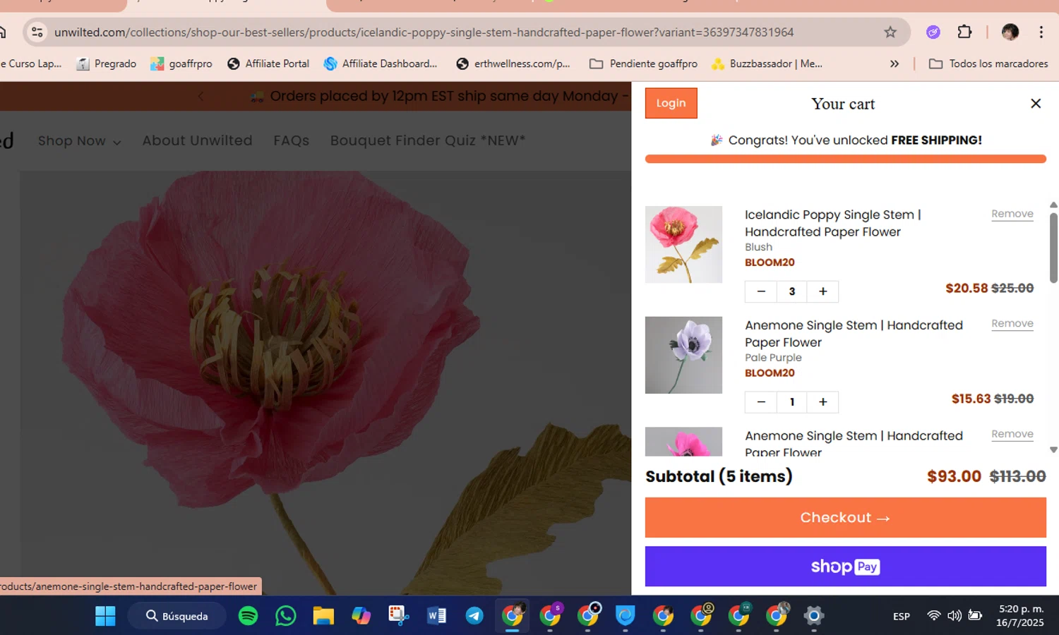1059x635 pixels.
Task: Click cart scrollbar up arrow
Action: [1053, 205]
